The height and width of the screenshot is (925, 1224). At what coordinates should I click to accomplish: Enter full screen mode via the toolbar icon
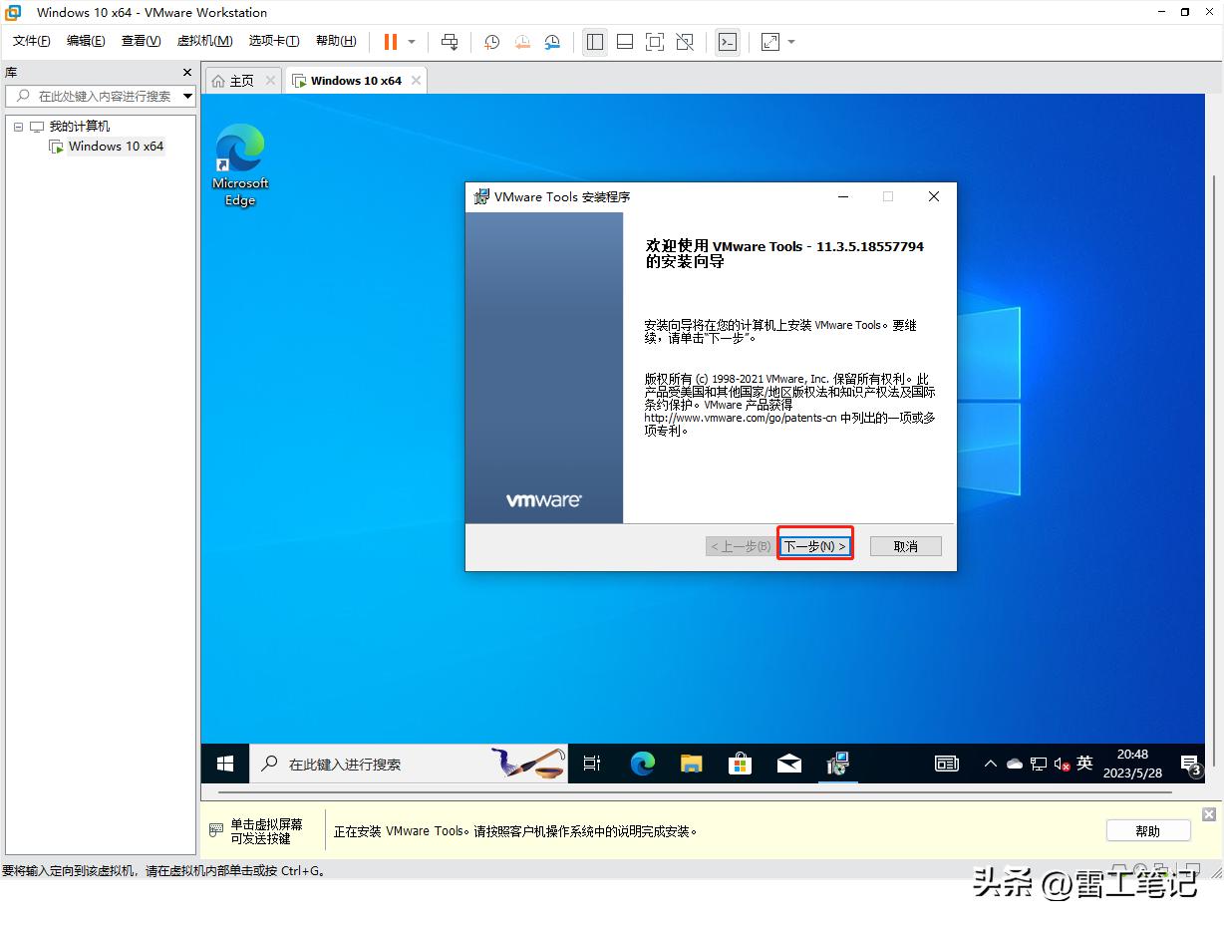655,42
